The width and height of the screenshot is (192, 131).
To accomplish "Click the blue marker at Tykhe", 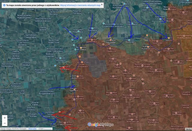I will click(x=125, y=3).
